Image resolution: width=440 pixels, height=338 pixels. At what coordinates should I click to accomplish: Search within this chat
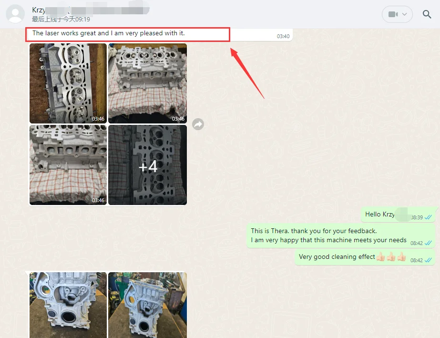427,14
